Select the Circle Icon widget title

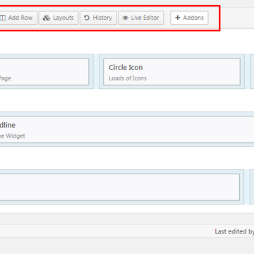[x=126, y=68]
